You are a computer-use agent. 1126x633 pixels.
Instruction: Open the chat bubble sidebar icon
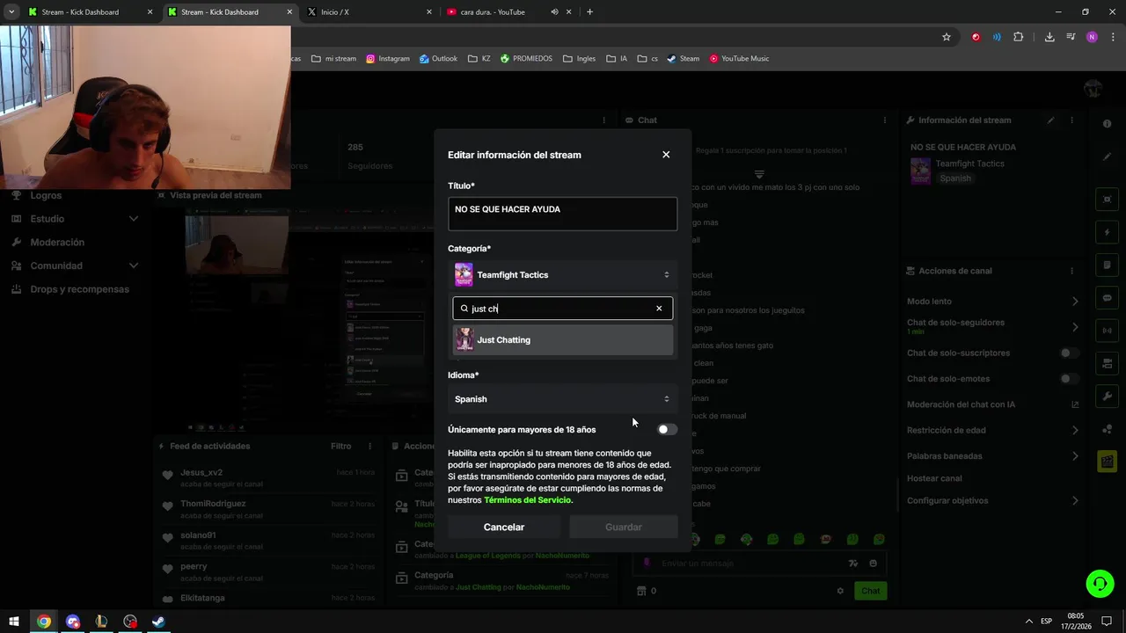coord(1107,298)
